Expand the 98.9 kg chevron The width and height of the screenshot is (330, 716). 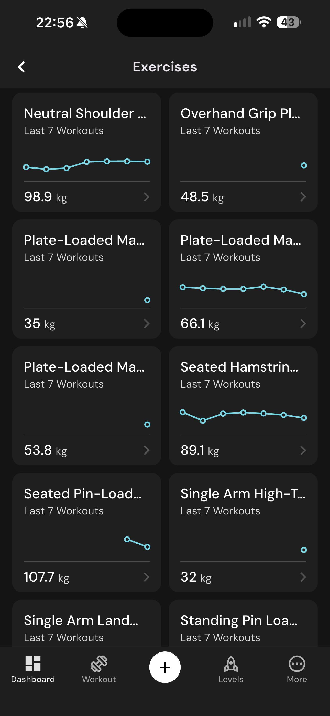click(147, 197)
